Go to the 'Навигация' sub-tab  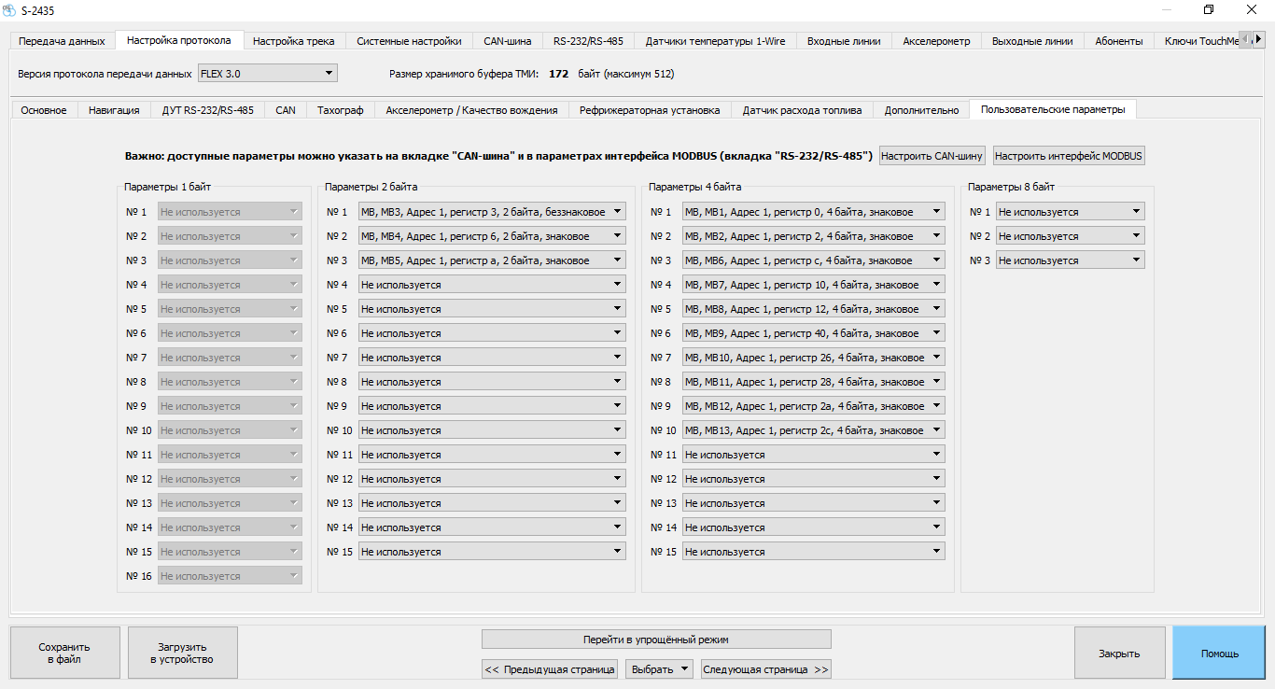click(114, 110)
